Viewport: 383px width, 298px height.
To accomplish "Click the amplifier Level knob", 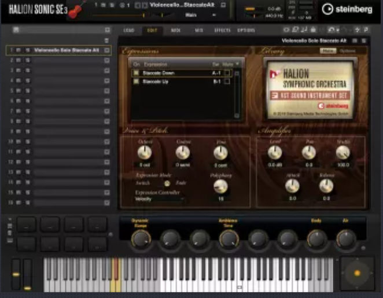I will coord(275,152).
